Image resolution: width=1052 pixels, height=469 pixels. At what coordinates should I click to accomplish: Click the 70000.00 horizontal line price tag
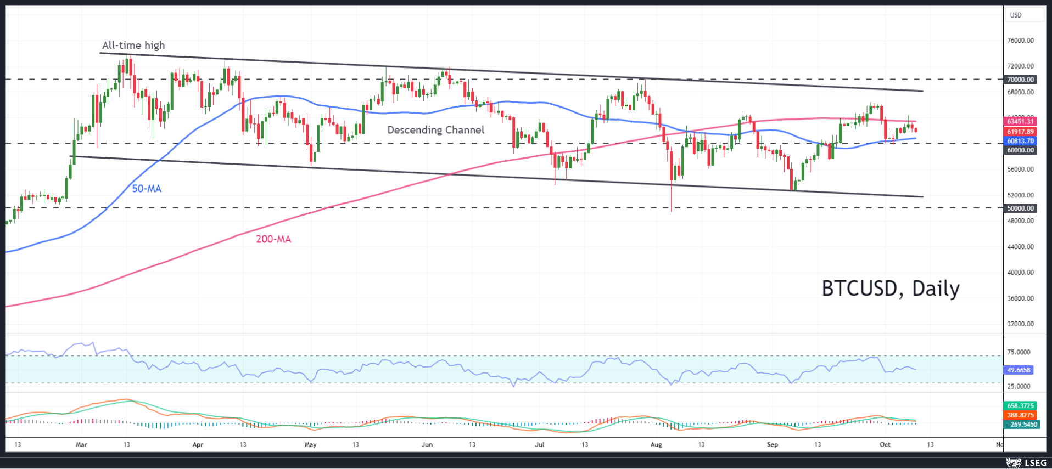[x=1020, y=80]
